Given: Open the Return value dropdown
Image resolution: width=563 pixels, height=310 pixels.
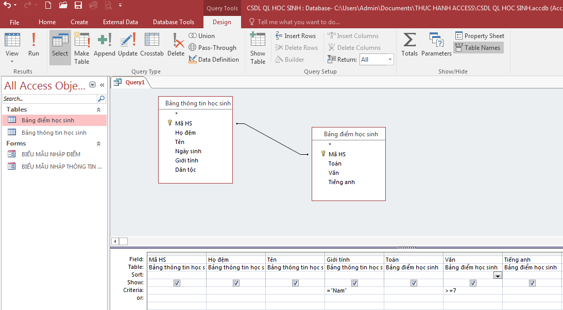Looking at the screenshot, I should [390, 60].
